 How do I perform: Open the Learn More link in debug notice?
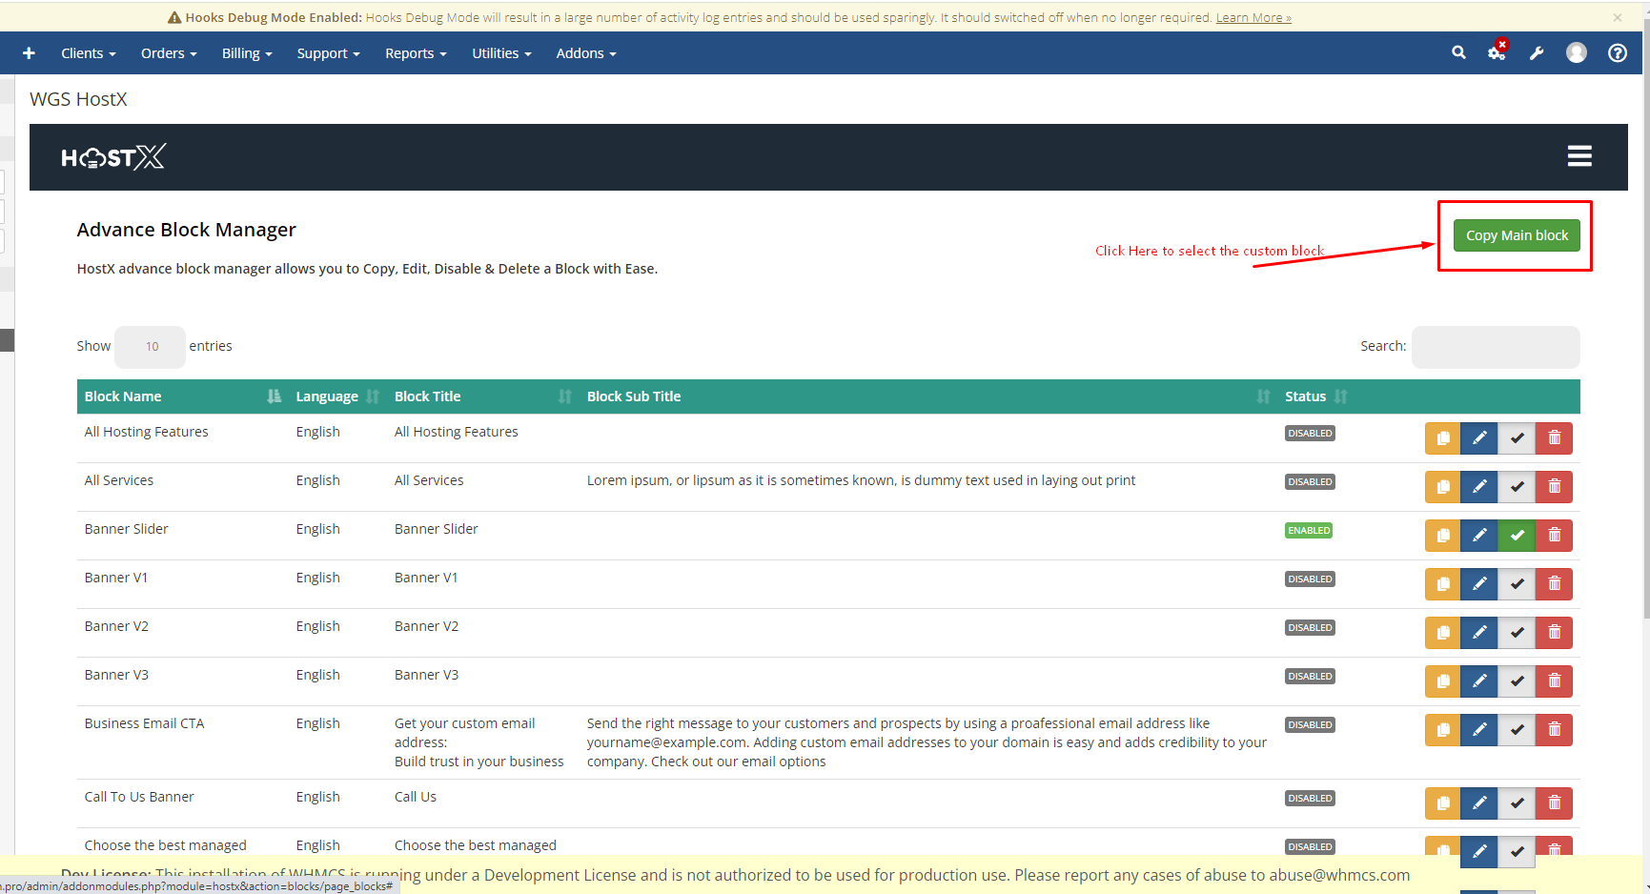coord(1253,17)
